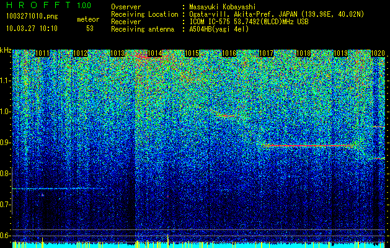390x248 pixels.
Task: Click the long red echo line near 0.9 kHz
Action: pyautogui.click(x=308, y=146)
